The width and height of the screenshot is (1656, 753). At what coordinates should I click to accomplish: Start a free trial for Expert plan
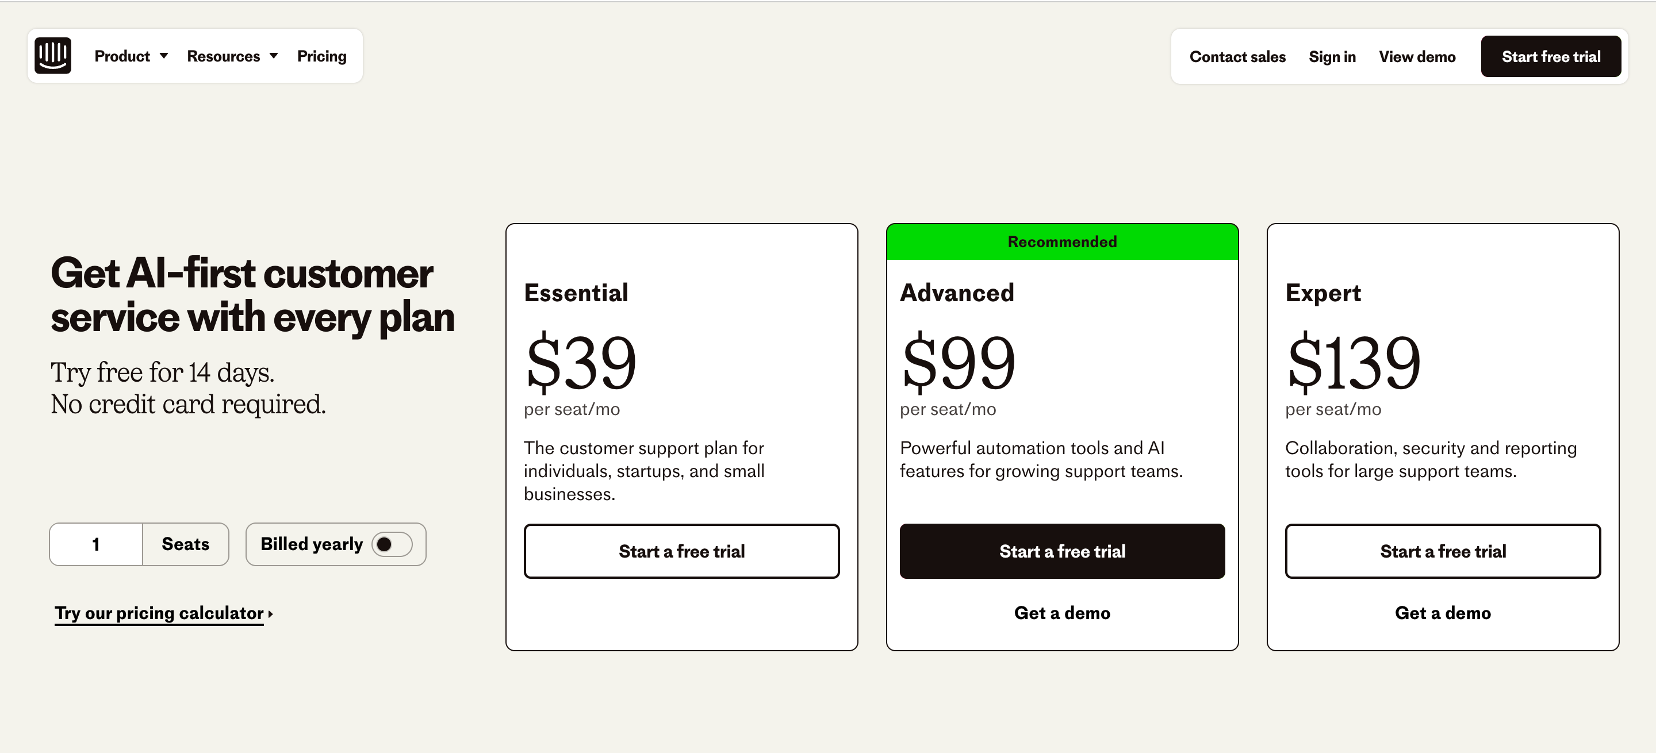pos(1443,551)
